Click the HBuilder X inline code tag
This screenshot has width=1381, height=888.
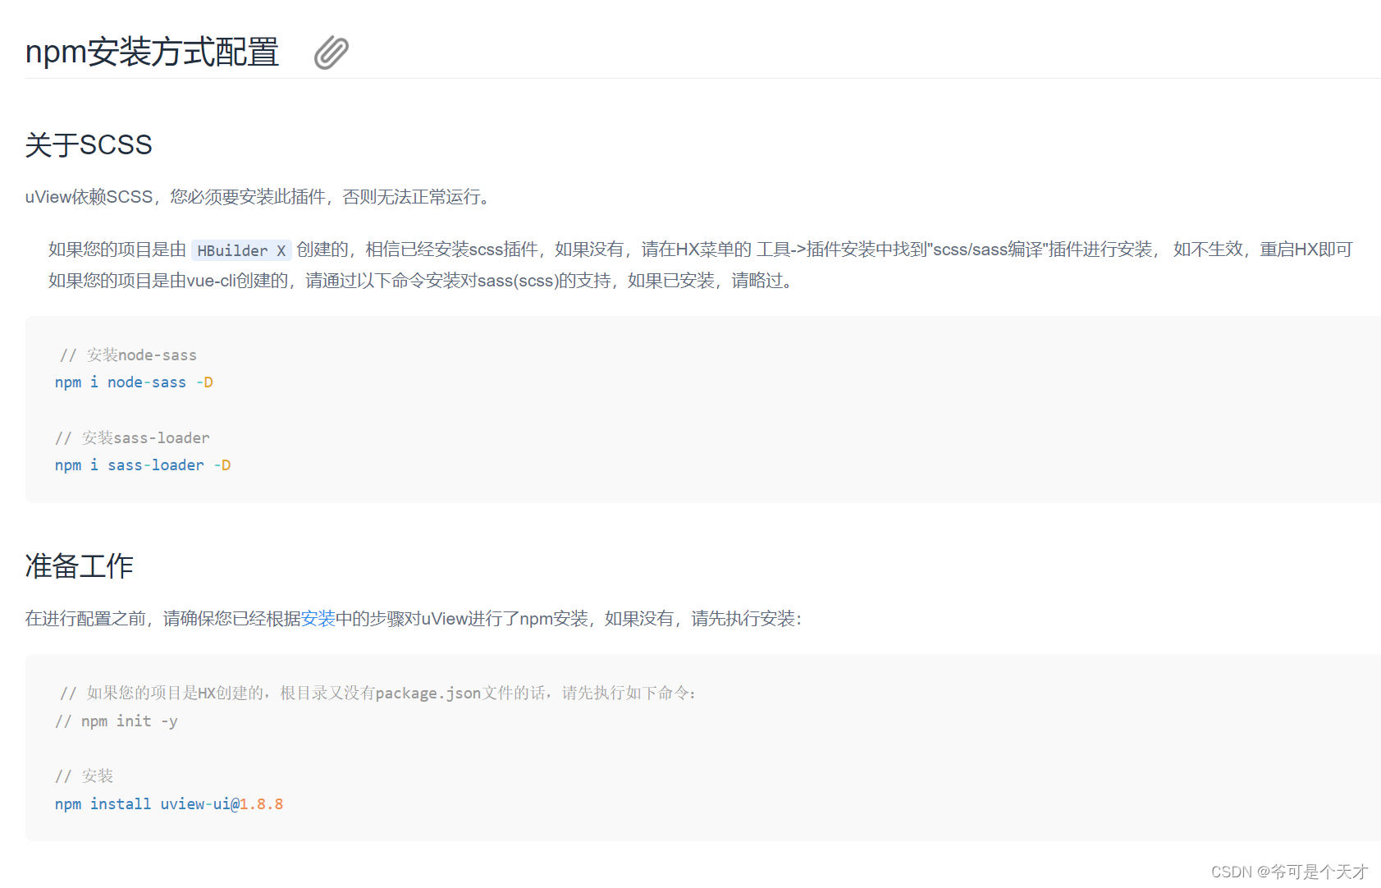click(241, 250)
